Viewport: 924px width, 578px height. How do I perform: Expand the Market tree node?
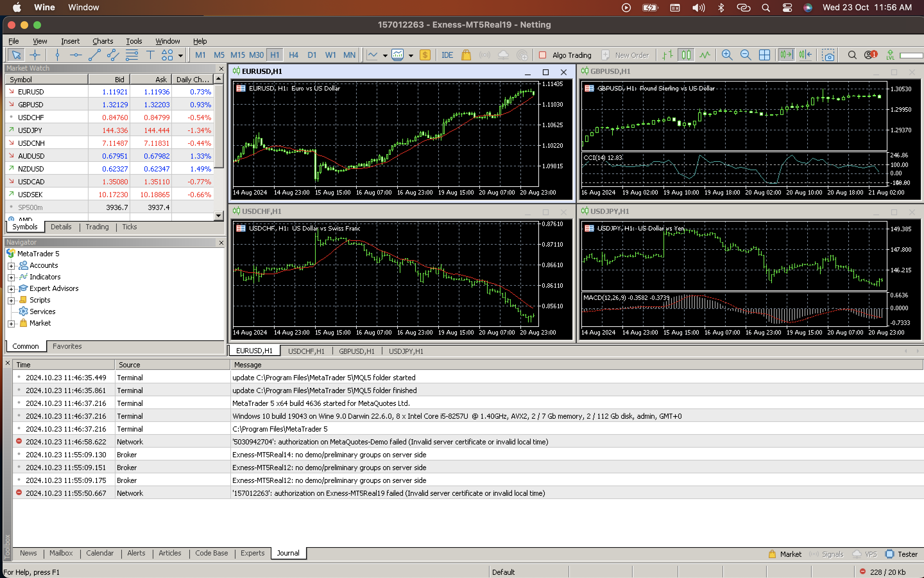(x=12, y=324)
